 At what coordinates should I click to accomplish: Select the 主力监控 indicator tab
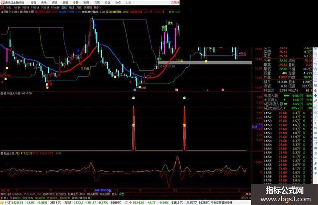pyautogui.click(x=61, y=194)
